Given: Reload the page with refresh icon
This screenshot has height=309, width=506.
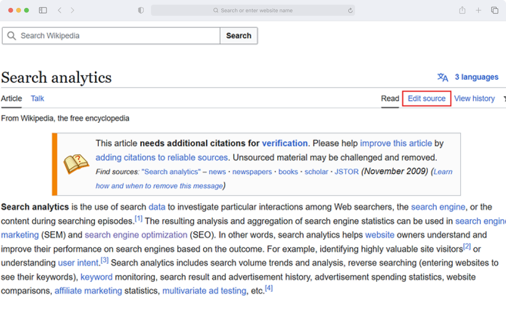Looking at the screenshot, I should coord(350,10).
